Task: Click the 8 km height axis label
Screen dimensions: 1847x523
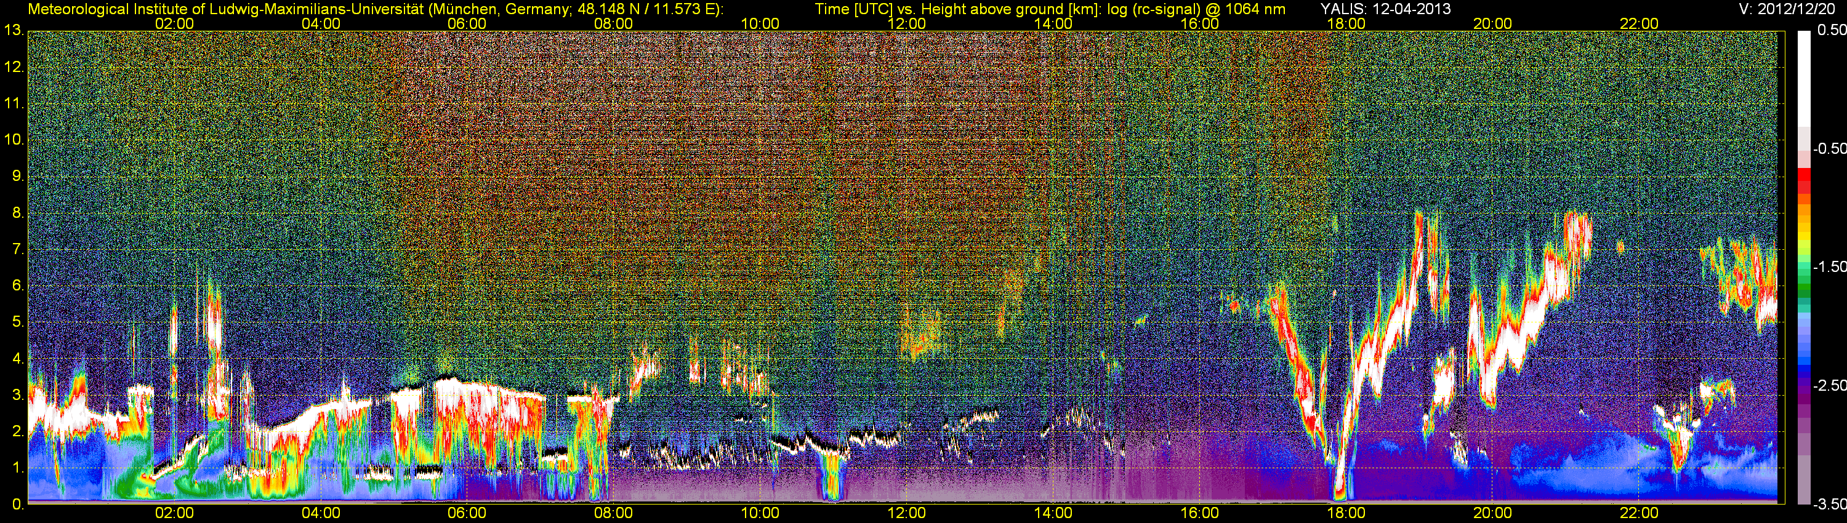Action: point(17,213)
